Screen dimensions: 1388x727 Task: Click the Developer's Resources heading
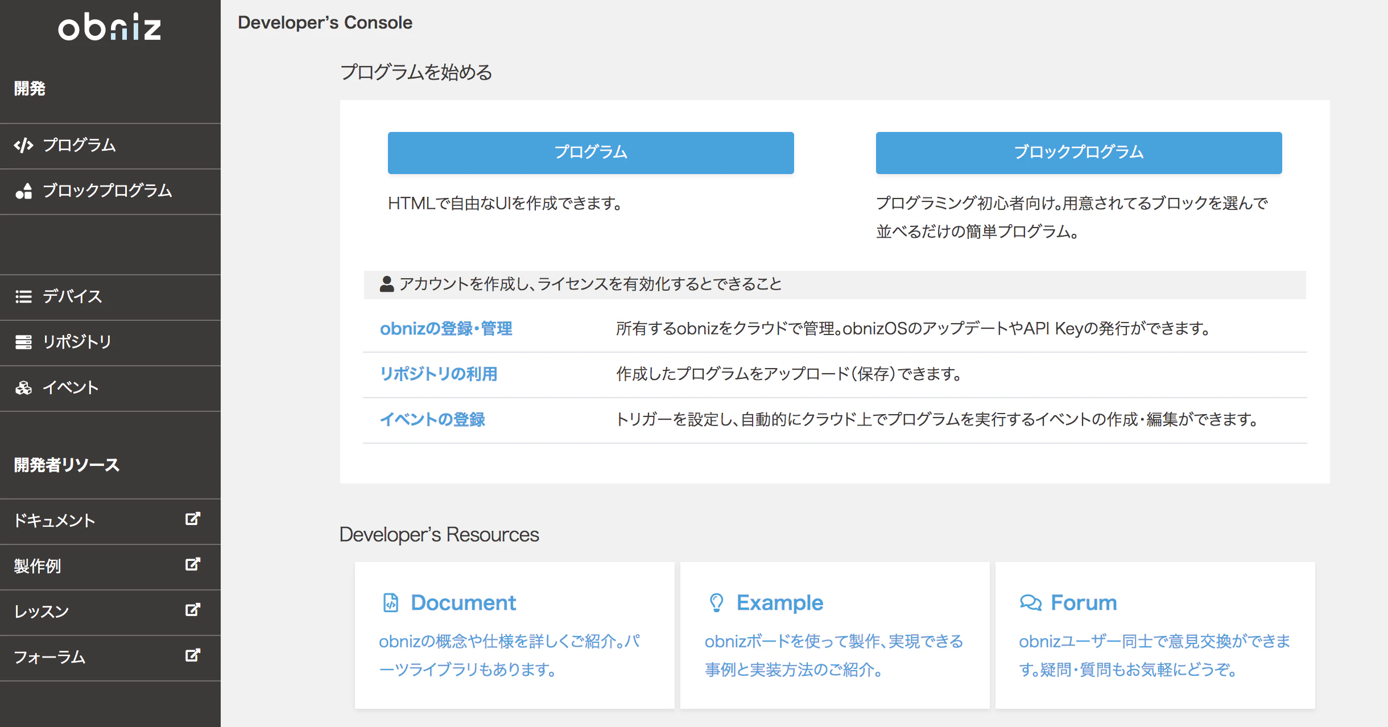[x=439, y=535]
